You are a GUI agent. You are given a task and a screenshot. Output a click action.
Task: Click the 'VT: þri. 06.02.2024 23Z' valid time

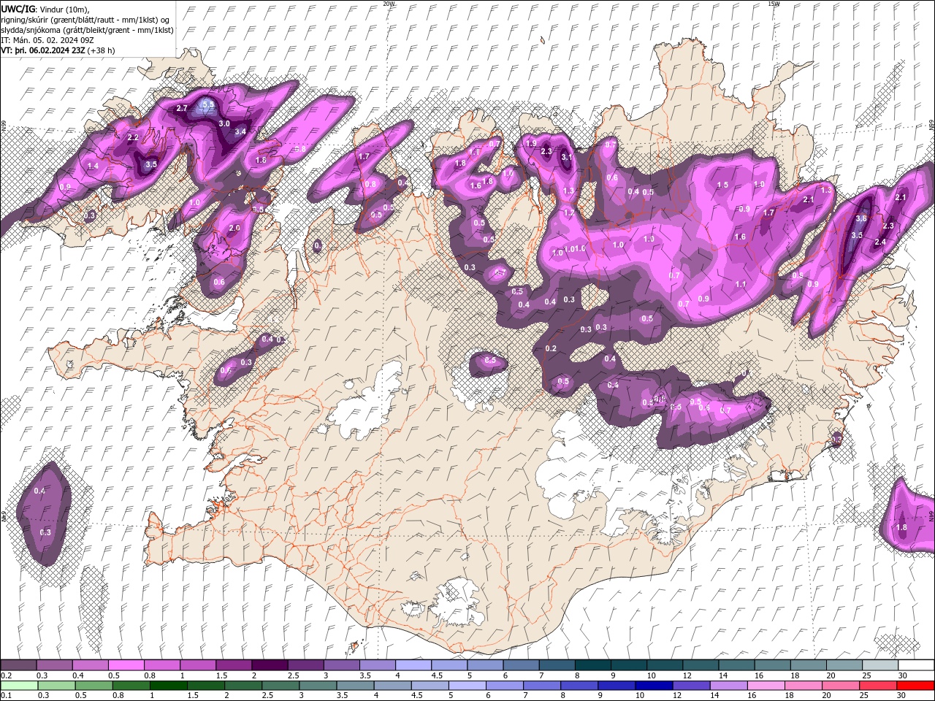click(x=43, y=50)
